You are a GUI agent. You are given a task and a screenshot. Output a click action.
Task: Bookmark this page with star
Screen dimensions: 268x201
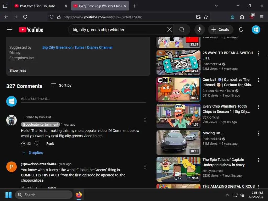(x=206, y=17)
